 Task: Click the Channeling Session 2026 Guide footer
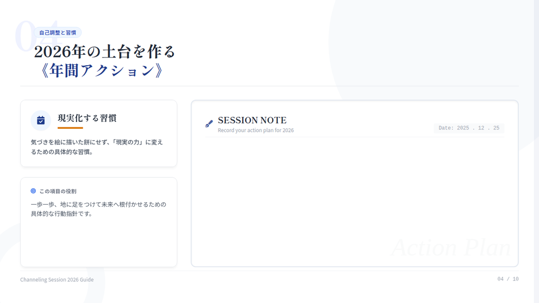pyautogui.click(x=57, y=279)
